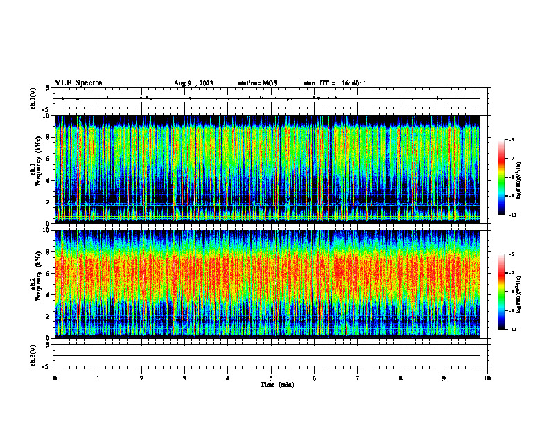Click the "VLF Spectra" plot title

[x=78, y=83]
